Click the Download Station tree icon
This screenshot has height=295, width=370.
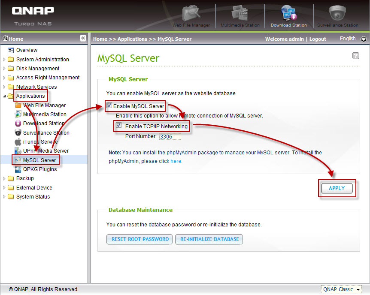(x=18, y=123)
